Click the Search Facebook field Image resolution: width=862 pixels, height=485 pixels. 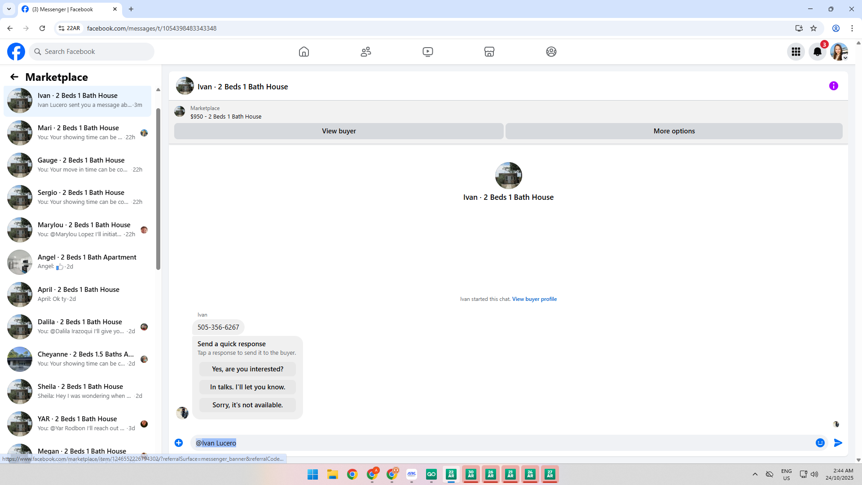(x=92, y=52)
